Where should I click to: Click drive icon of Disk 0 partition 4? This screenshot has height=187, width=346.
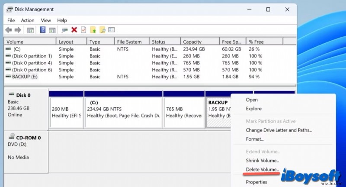(x=8, y=62)
